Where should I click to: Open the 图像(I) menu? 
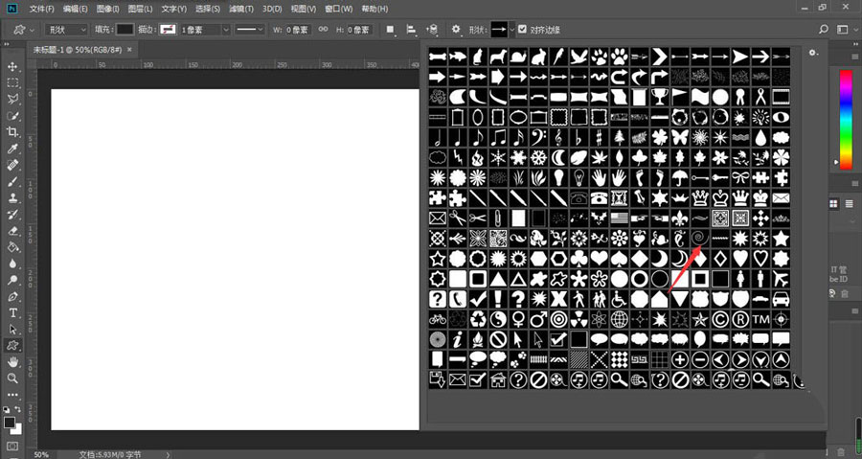click(x=107, y=9)
